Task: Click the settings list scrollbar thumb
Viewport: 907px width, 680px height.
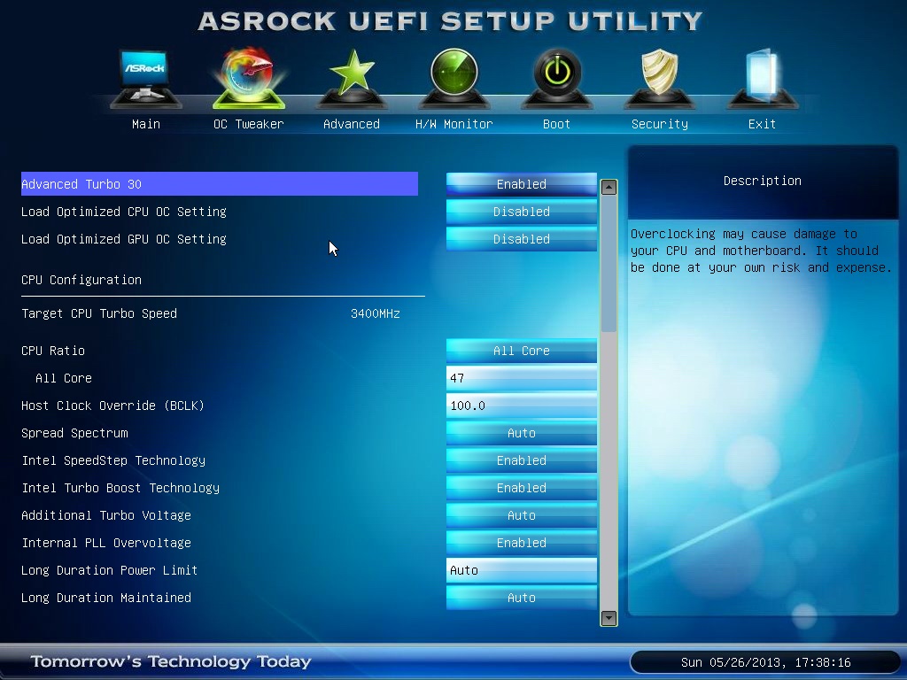Action: click(x=609, y=264)
